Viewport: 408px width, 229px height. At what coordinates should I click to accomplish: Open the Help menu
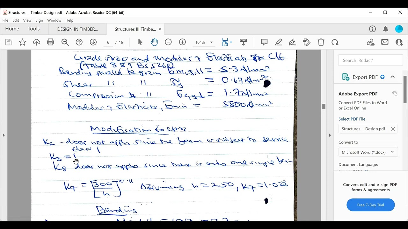(x=69, y=20)
